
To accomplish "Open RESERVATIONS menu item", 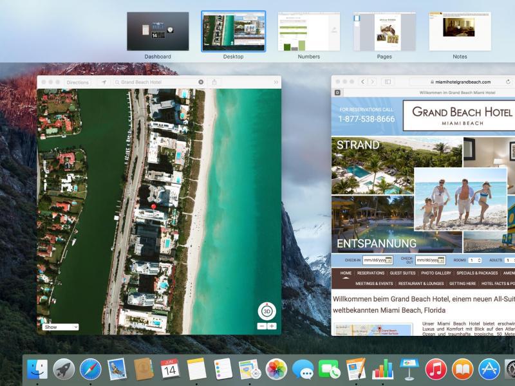I will point(371,273).
